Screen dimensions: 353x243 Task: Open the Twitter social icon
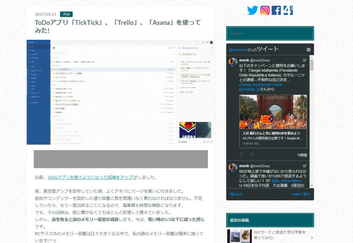252,10
